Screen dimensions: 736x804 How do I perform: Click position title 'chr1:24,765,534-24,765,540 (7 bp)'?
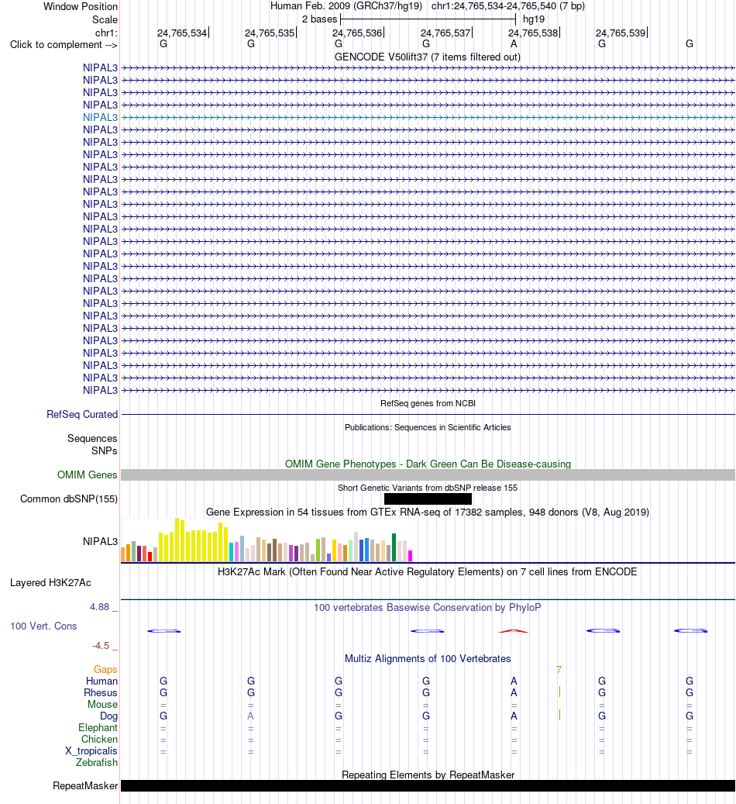tap(508, 6)
